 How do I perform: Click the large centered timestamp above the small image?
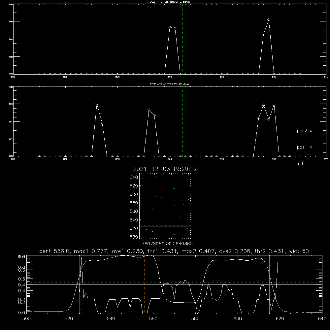[165, 169]
